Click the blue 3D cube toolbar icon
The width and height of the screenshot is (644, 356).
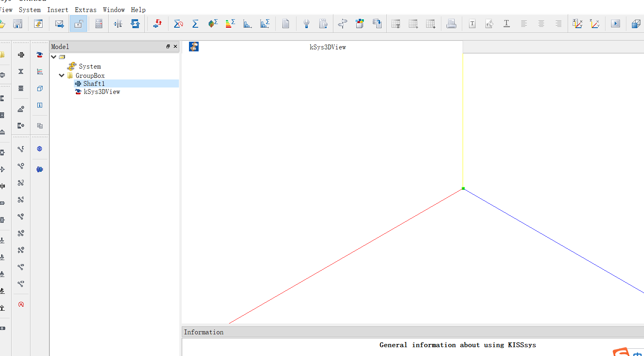pyautogui.click(x=636, y=24)
